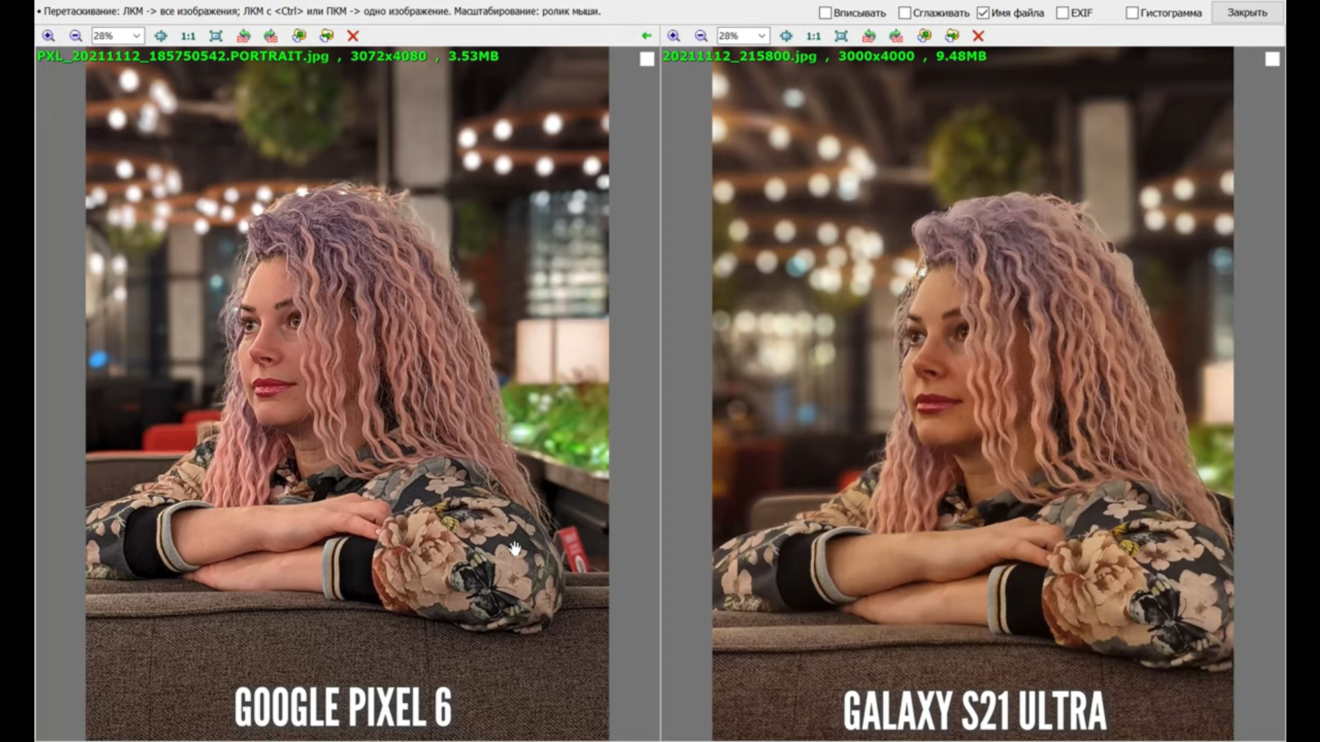Move left panel image to folder
The width and height of the screenshot is (1320, 742).
point(327,36)
